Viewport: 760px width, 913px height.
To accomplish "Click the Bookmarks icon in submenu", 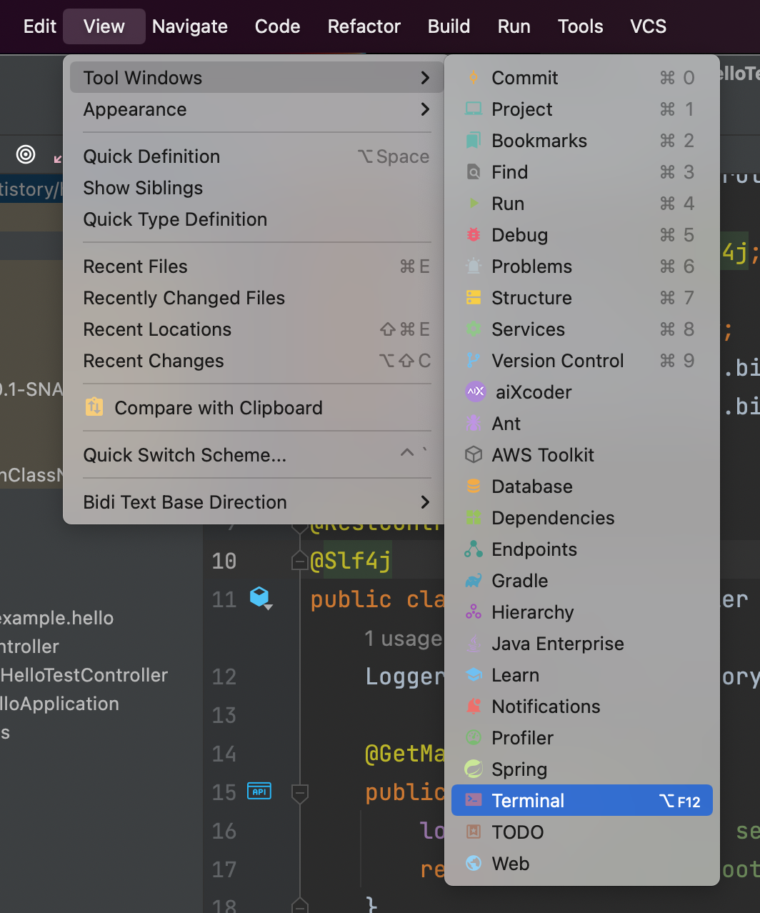I will (x=473, y=140).
